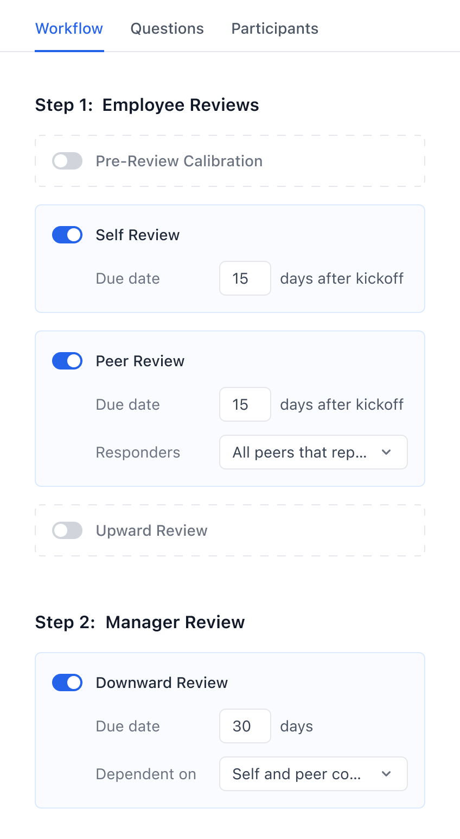
Task: Open the Participants tab
Action: [274, 28]
